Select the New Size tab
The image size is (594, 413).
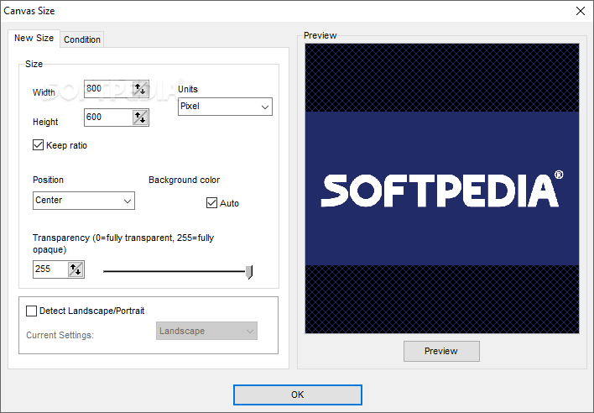[34, 38]
